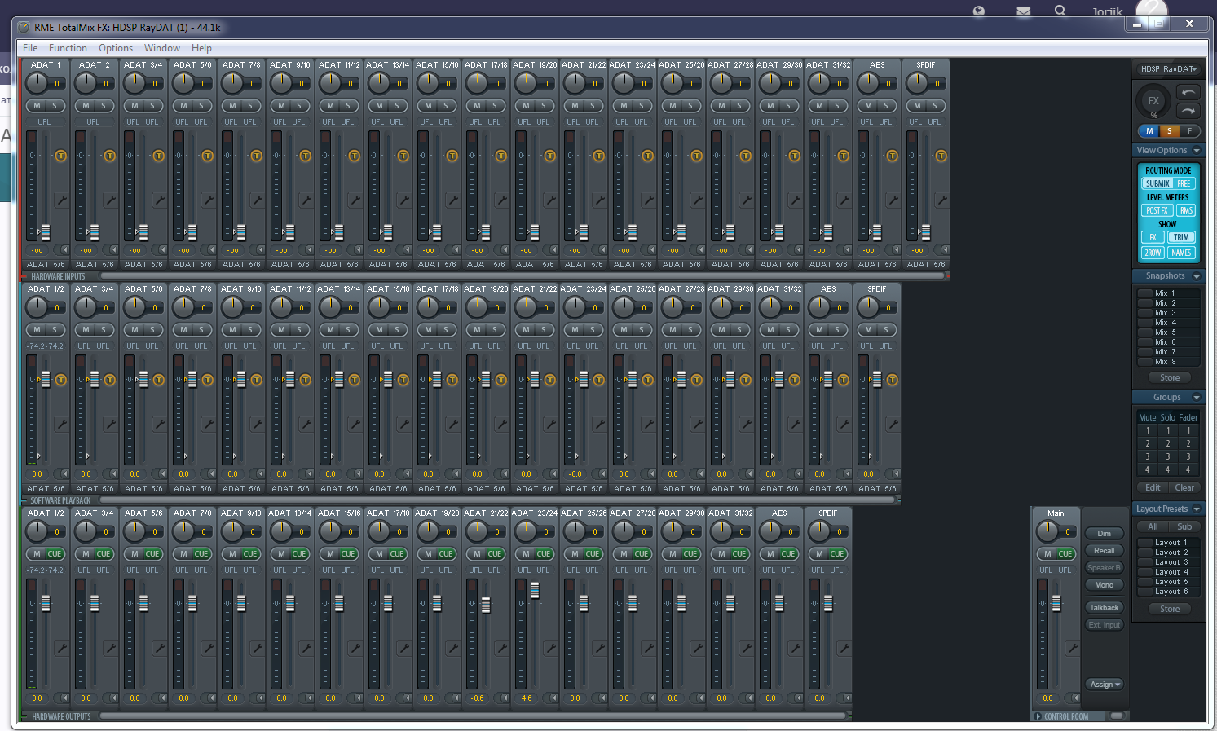Open the Help menu
This screenshot has height=731, width=1217.
point(201,48)
